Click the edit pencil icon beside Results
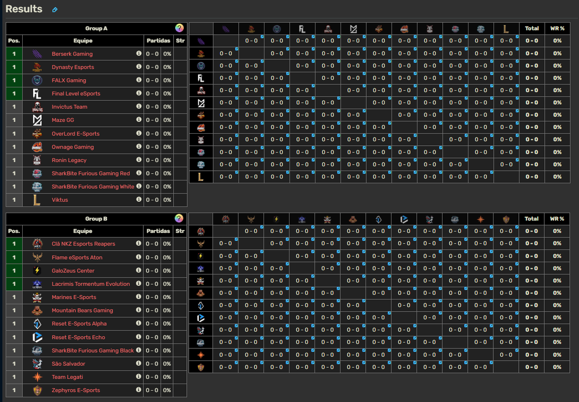This screenshot has height=402, width=579. (x=55, y=10)
